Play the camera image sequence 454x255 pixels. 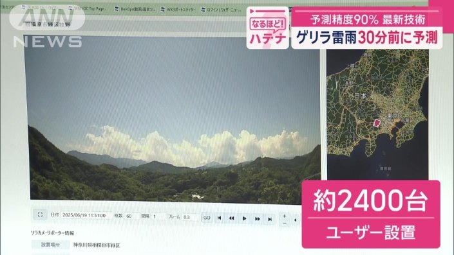(244, 218)
